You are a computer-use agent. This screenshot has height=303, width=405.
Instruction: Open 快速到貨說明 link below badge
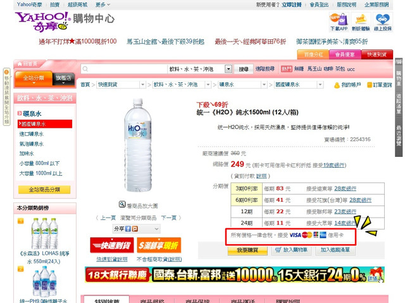112,259
